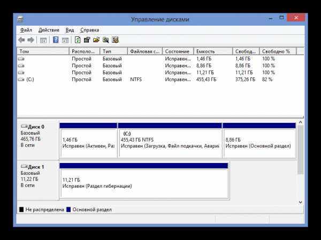Image resolution: width=321 pixels, height=240 pixels.
Task: Click the last toolbar settings icon
Action: pyautogui.click(x=115, y=40)
